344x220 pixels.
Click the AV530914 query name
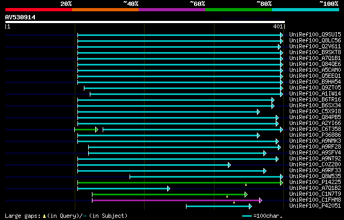tap(20, 17)
